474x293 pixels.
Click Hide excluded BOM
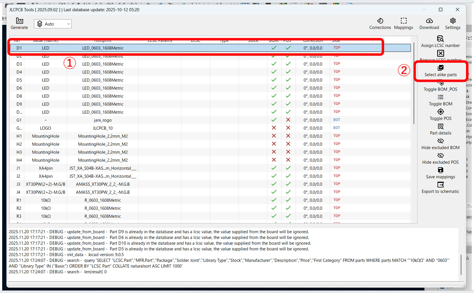pos(440,144)
